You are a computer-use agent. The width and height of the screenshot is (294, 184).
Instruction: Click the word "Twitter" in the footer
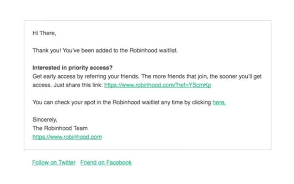coord(67,163)
